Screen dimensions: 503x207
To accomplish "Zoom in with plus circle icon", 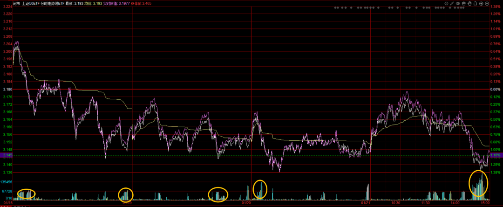I will pos(481,4).
